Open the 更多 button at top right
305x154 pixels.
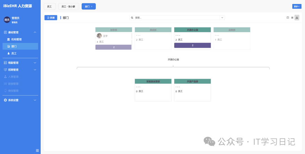pyautogui.click(x=297, y=6)
